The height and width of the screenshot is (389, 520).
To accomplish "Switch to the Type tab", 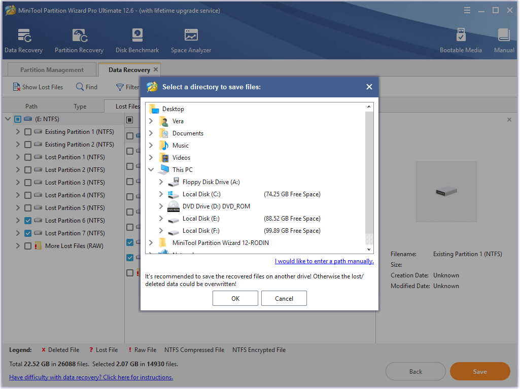I will pos(80,107).
